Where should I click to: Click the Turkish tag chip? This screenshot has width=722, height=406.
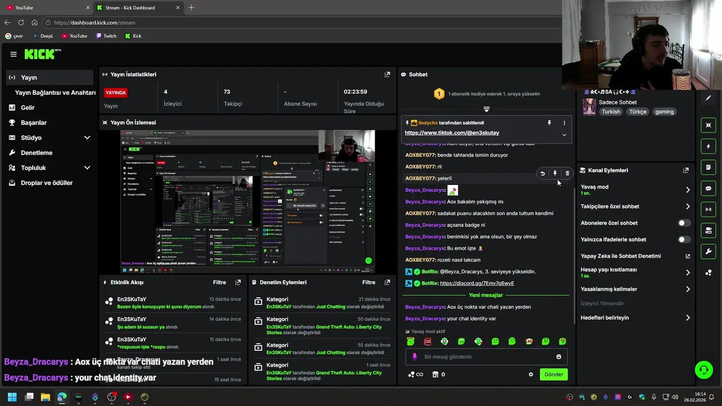tap(611, 112)
